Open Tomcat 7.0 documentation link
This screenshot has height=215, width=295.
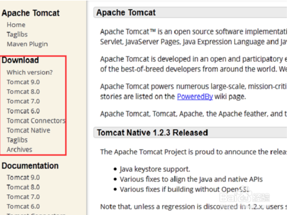coord(23,197)
